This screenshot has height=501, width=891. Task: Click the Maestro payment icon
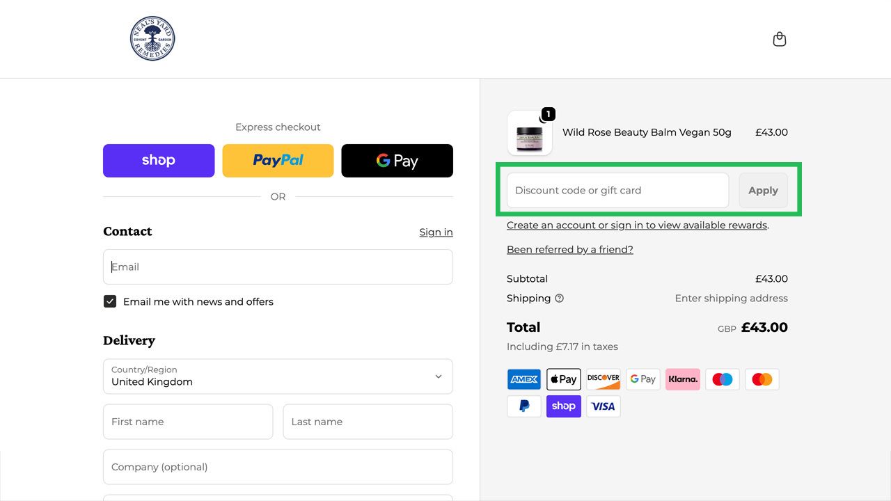pyautogui.click(x=722, y=379)
